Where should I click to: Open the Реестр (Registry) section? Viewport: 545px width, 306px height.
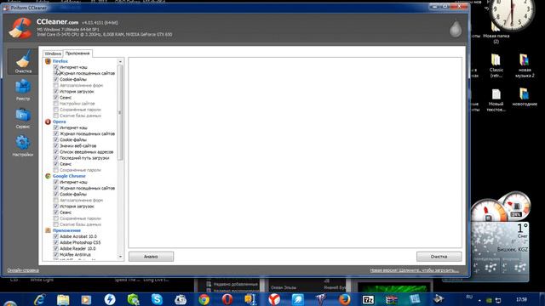pos(23,90)
